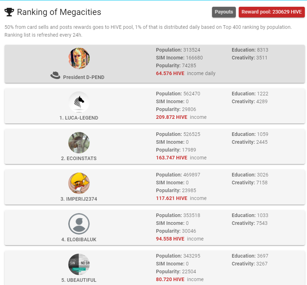Click the 64.576 HIVE daily income value
This screenshot has height=285, width=307.
[x=170, y=73]
